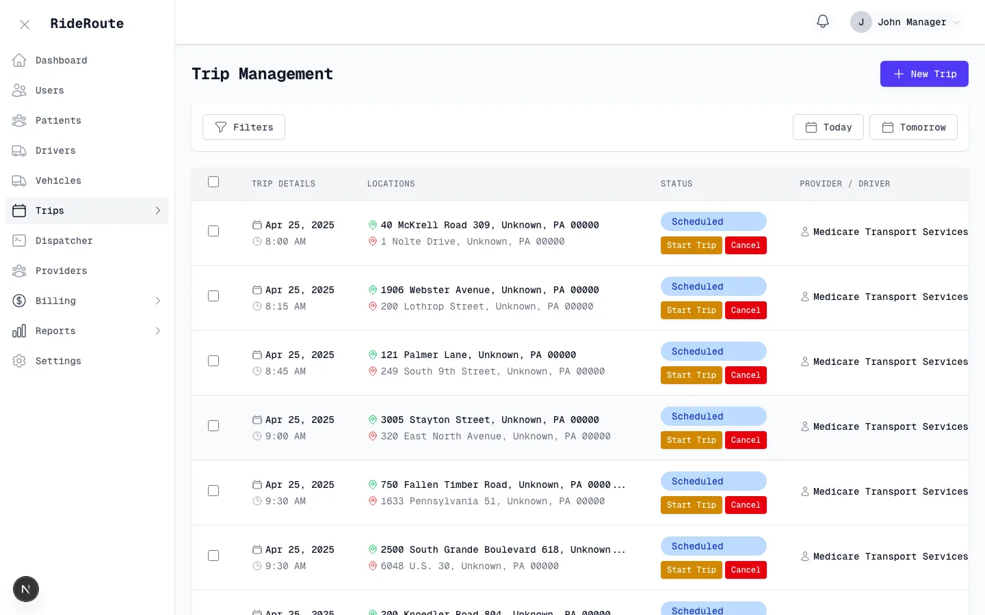The image size is (985, 615).
Task: Check the 8:15 AM trip row checkbox
Action: (213, 296)
